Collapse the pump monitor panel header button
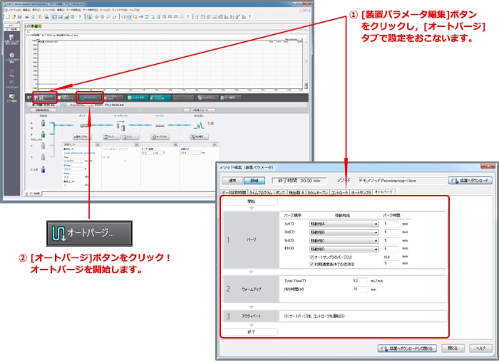Image resolution: width=499 pixels, height=362 pixels. 98,144
